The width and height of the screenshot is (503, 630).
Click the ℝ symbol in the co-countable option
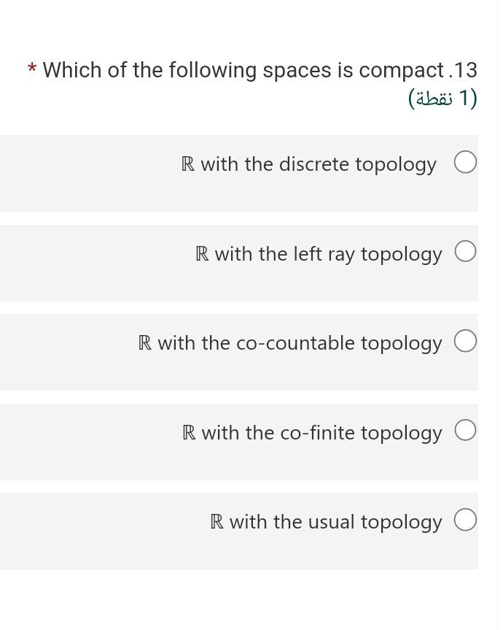(145, 342)
